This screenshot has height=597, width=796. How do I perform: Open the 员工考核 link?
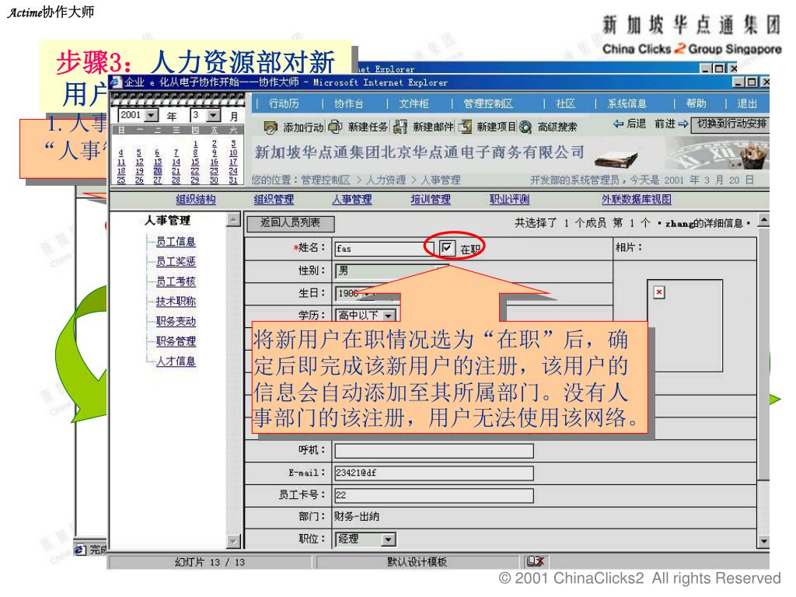coord(176,281)
